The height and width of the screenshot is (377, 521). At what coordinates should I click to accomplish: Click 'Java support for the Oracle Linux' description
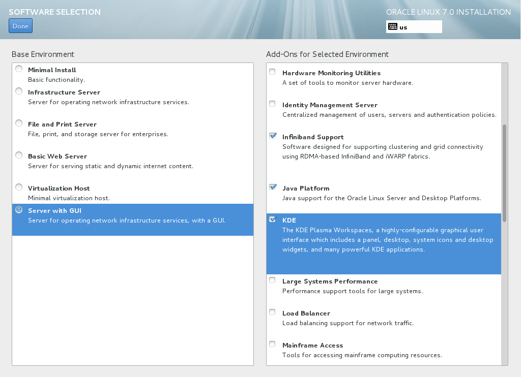pyautogui.click(x=382, y=198)
